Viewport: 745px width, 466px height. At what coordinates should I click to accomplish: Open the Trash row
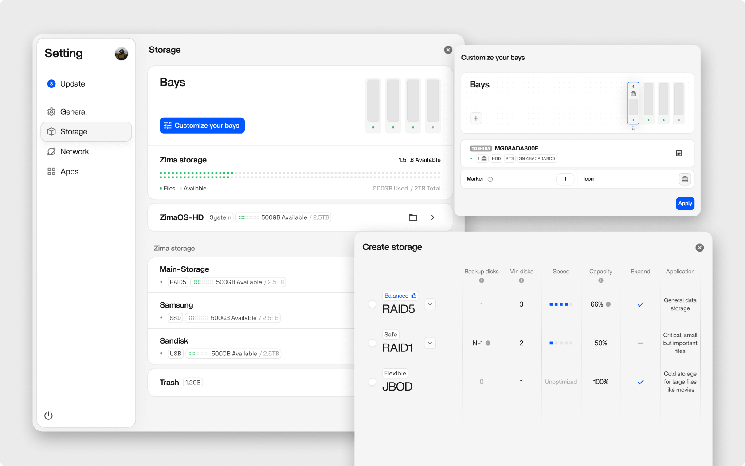(x=251, y=383)
